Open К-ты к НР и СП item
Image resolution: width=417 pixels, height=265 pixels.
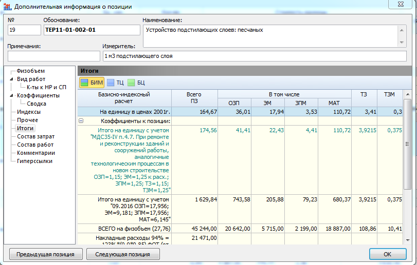pyautogui.click(x=47, y=87)
